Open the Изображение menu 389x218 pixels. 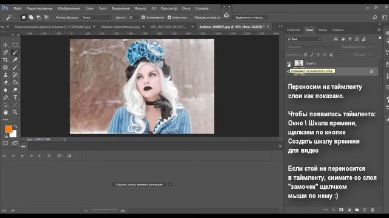click(69, 8)
